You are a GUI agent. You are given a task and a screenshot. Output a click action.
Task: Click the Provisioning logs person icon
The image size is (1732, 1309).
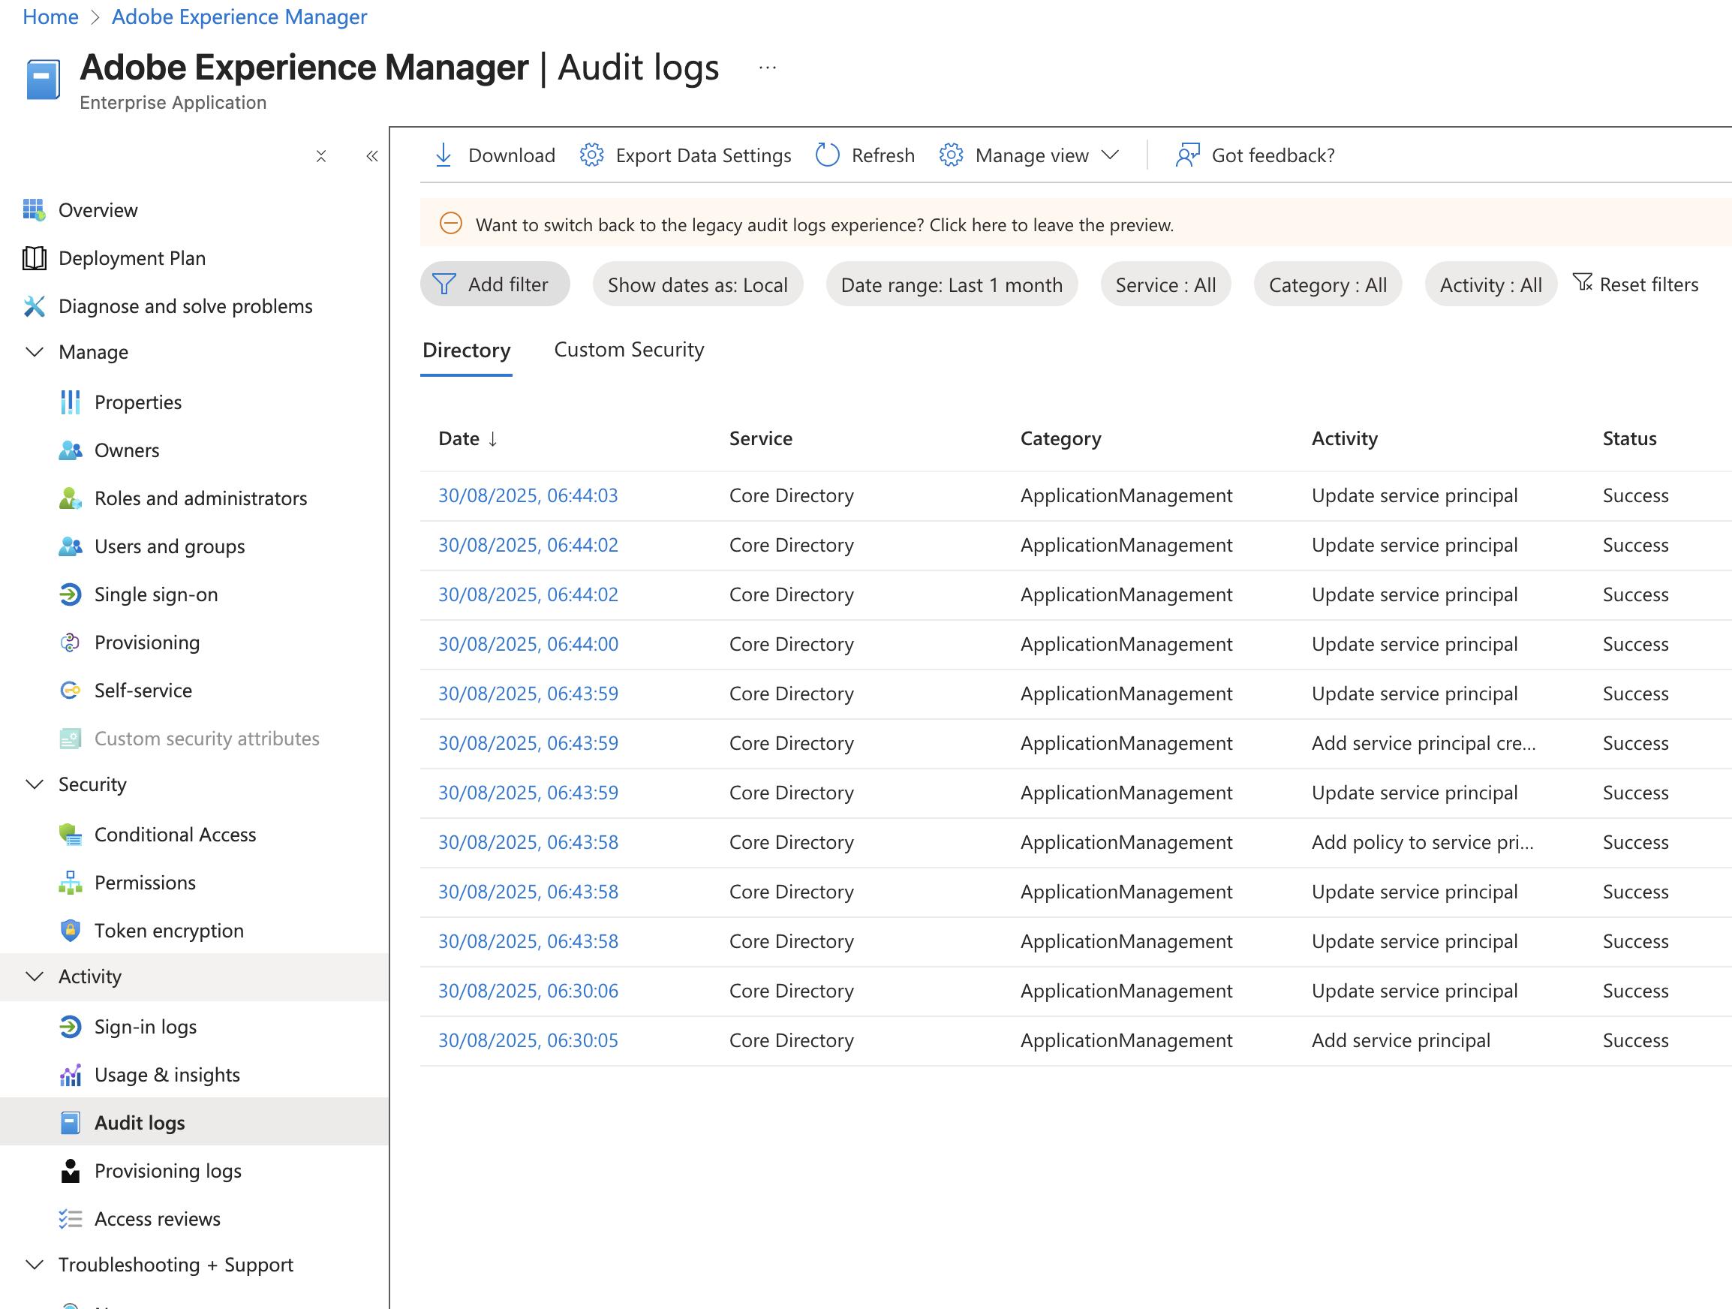coord(70,1170)
